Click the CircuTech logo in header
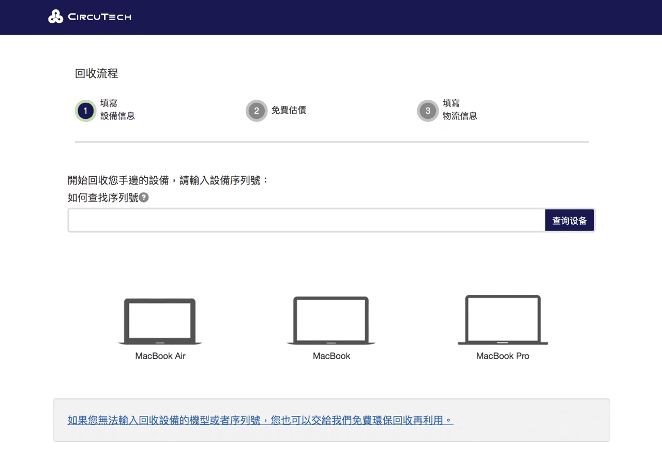Image resolution: width=662 pixels, height=464 pixels. coord(89,17)
